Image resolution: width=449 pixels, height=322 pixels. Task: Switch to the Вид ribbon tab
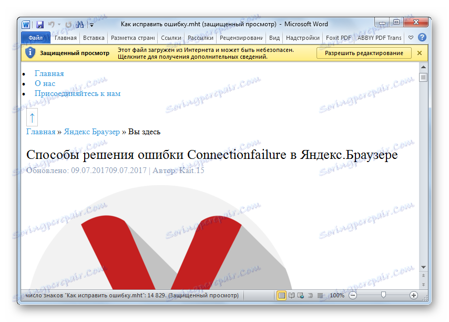coord(274,38)
